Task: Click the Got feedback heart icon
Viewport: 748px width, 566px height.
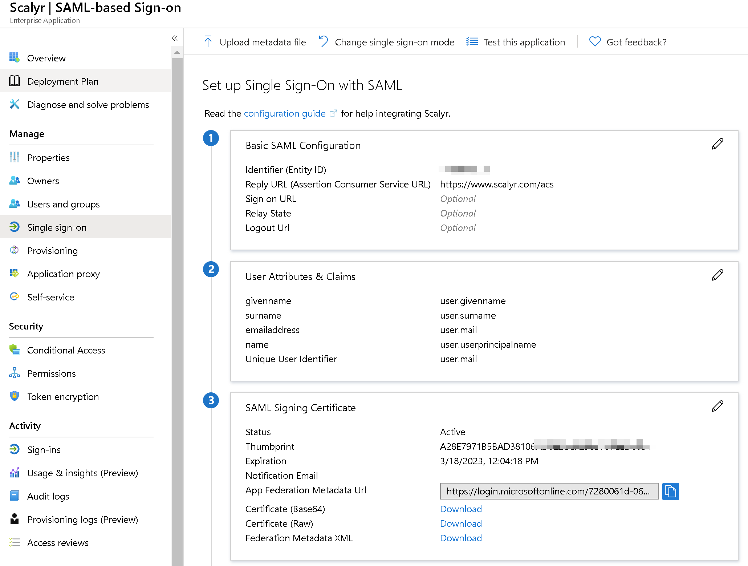Action: 595,42
